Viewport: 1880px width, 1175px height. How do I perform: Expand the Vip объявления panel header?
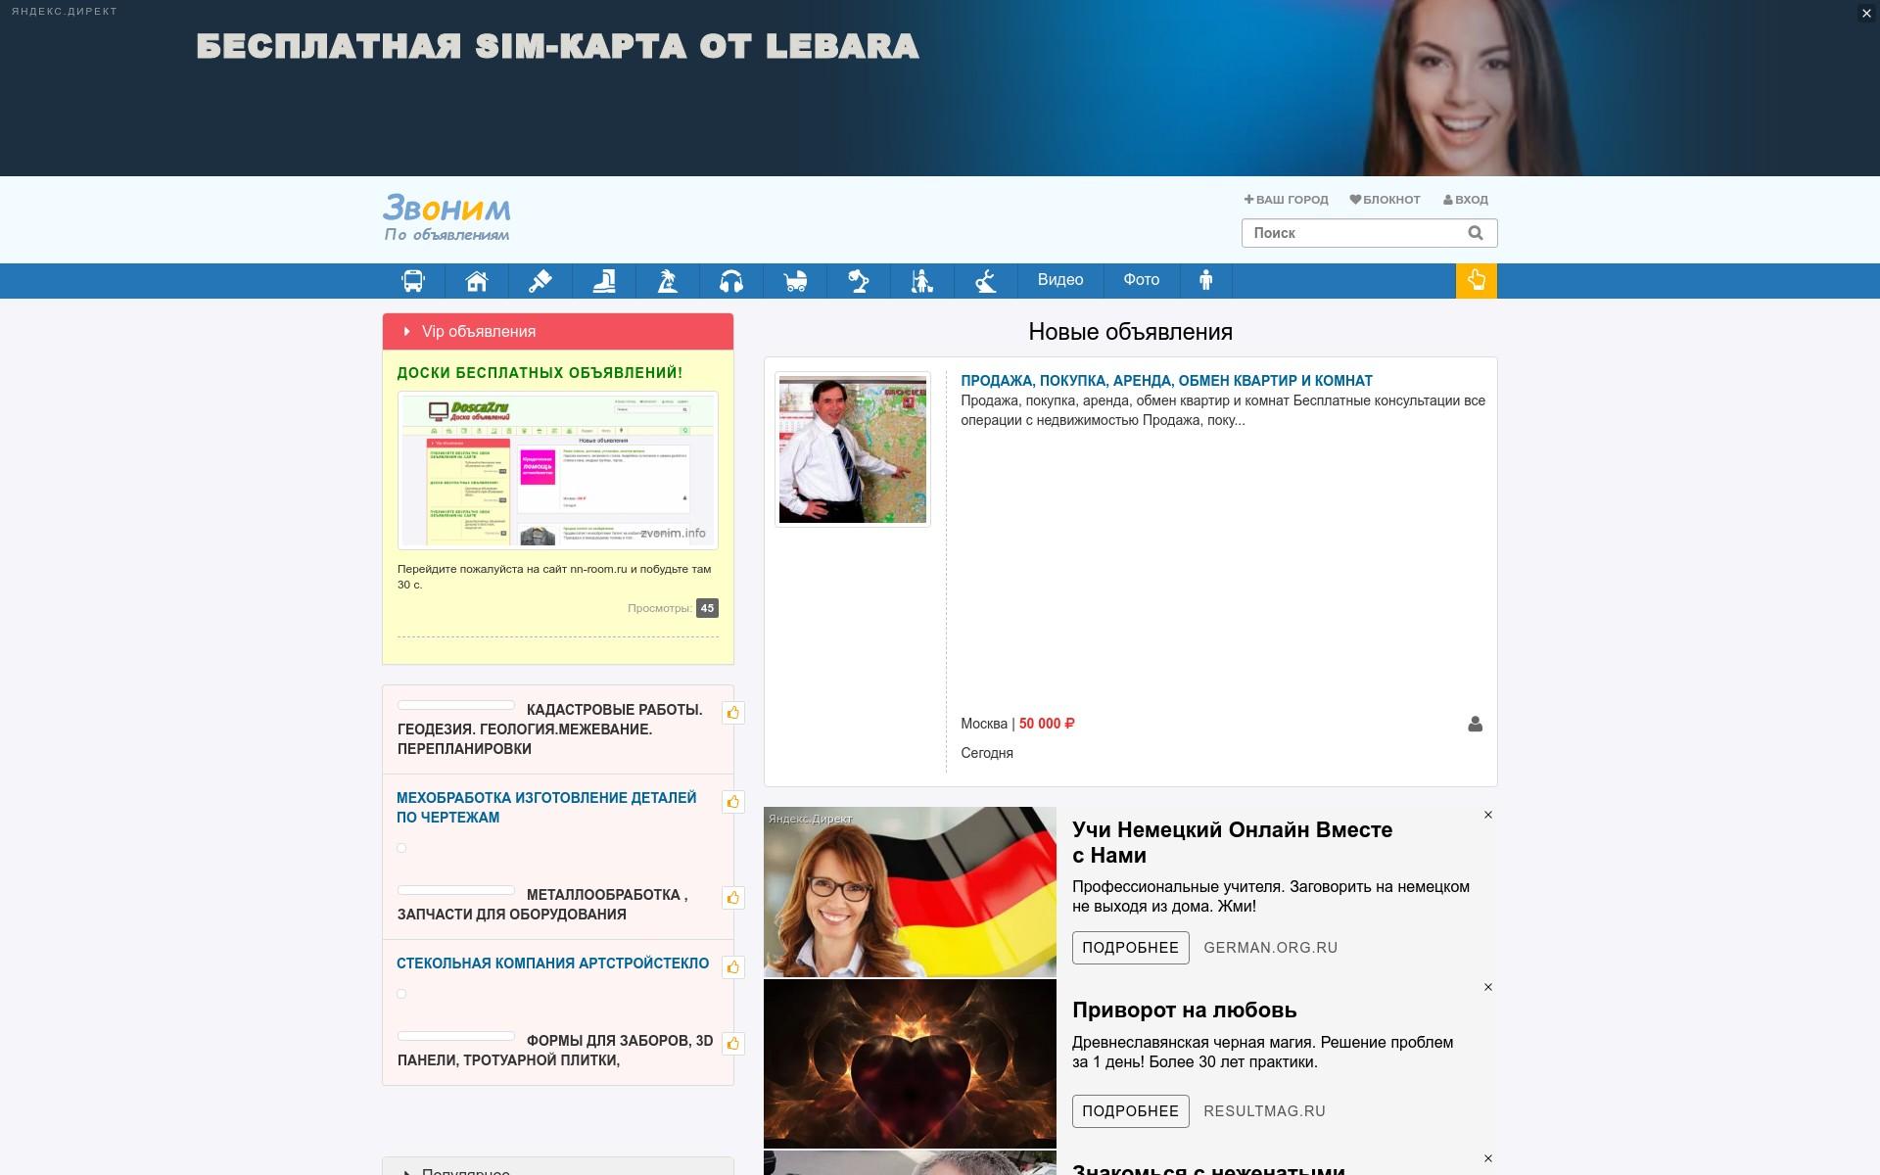click(x=558, y=332)
